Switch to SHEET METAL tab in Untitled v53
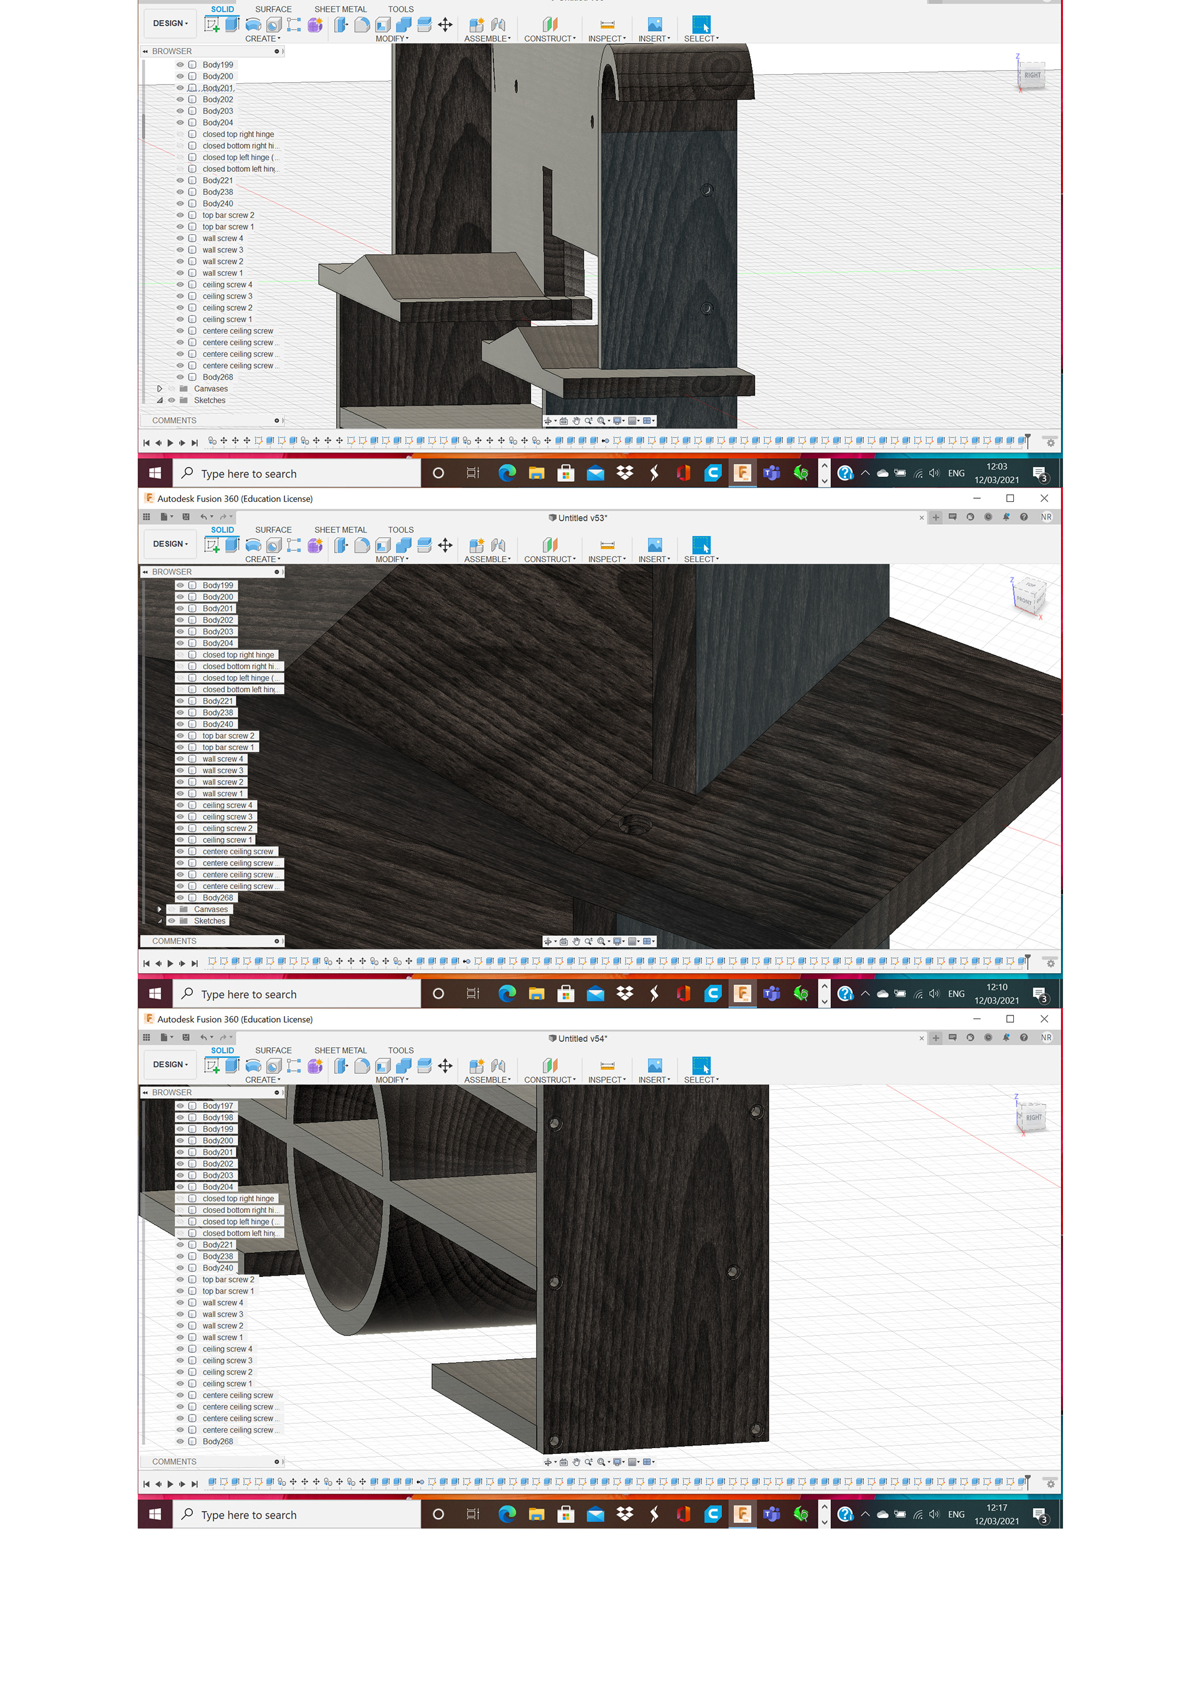Image resolution: width=1195 pixels, height=1691 pixels. (340, 530)
